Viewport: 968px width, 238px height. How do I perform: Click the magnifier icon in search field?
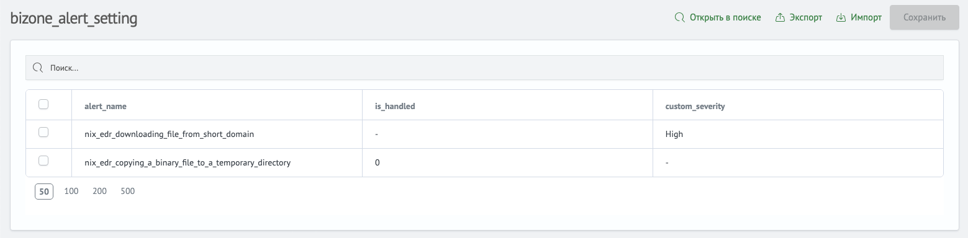37,68
